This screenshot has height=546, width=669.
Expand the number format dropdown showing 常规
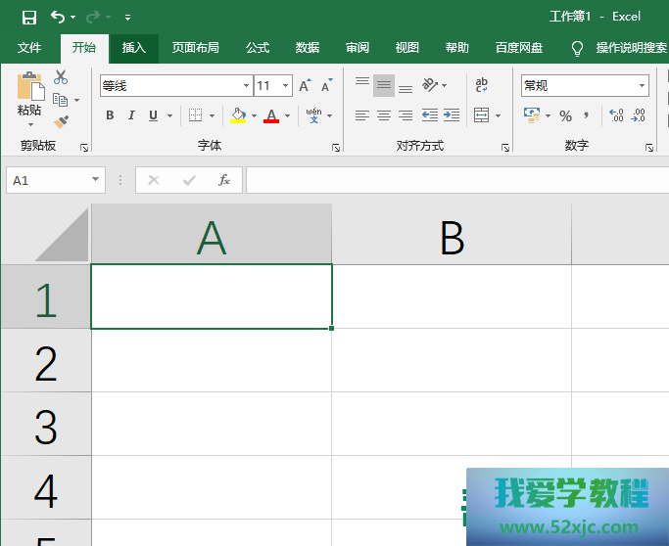pos(643,86)
